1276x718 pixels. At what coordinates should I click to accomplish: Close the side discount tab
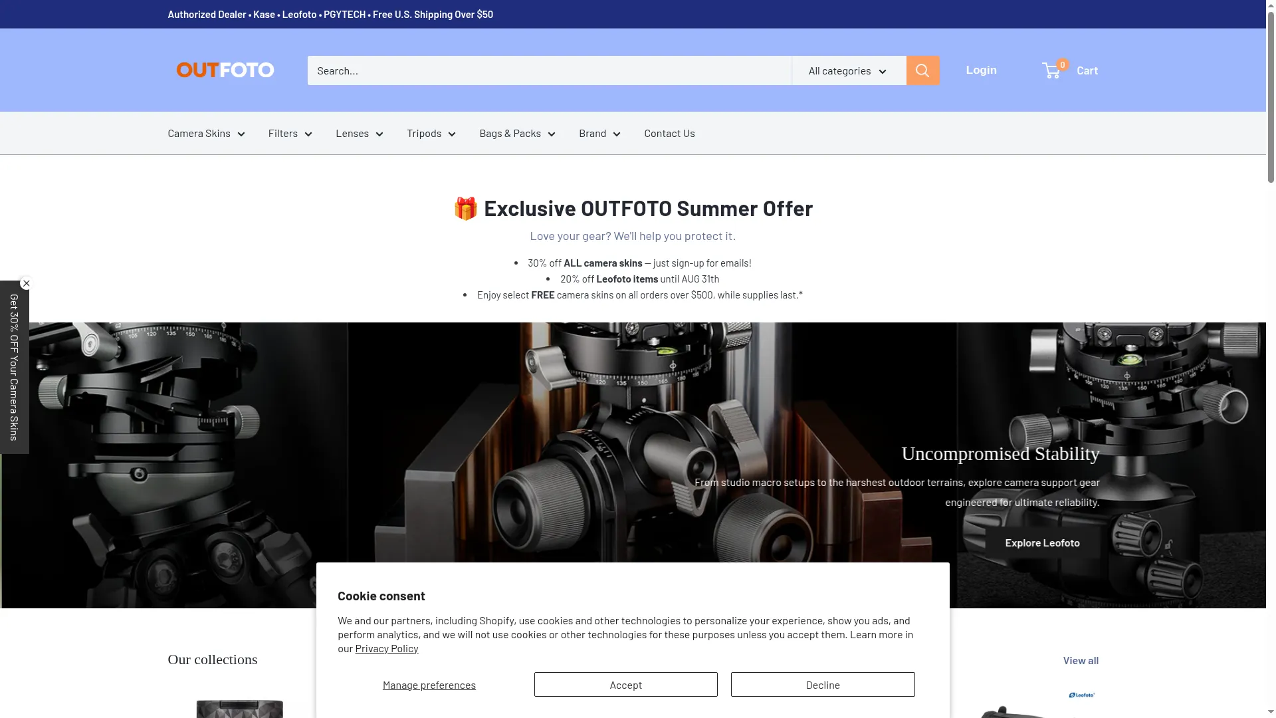[x=26, y=283]
